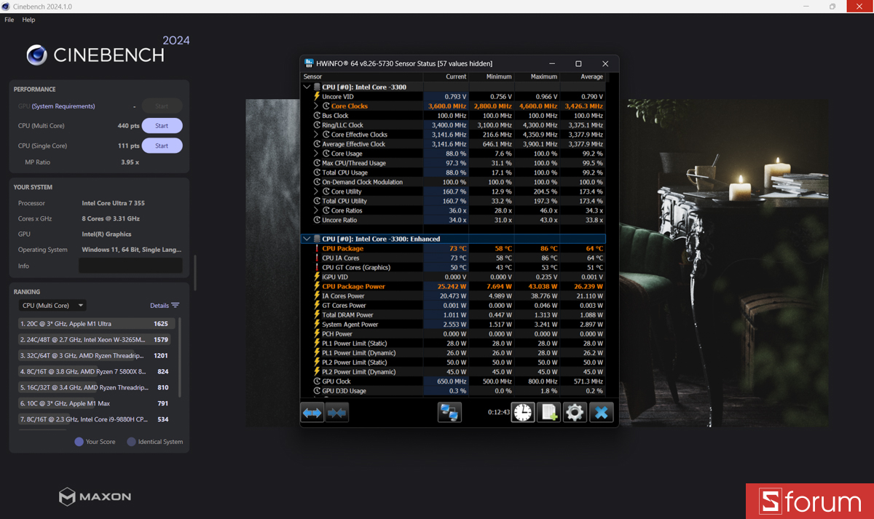This screenshot has height=519, width=874.
Task: Select the Apple M1 Max ranking row
Action: tap(97, 403)
